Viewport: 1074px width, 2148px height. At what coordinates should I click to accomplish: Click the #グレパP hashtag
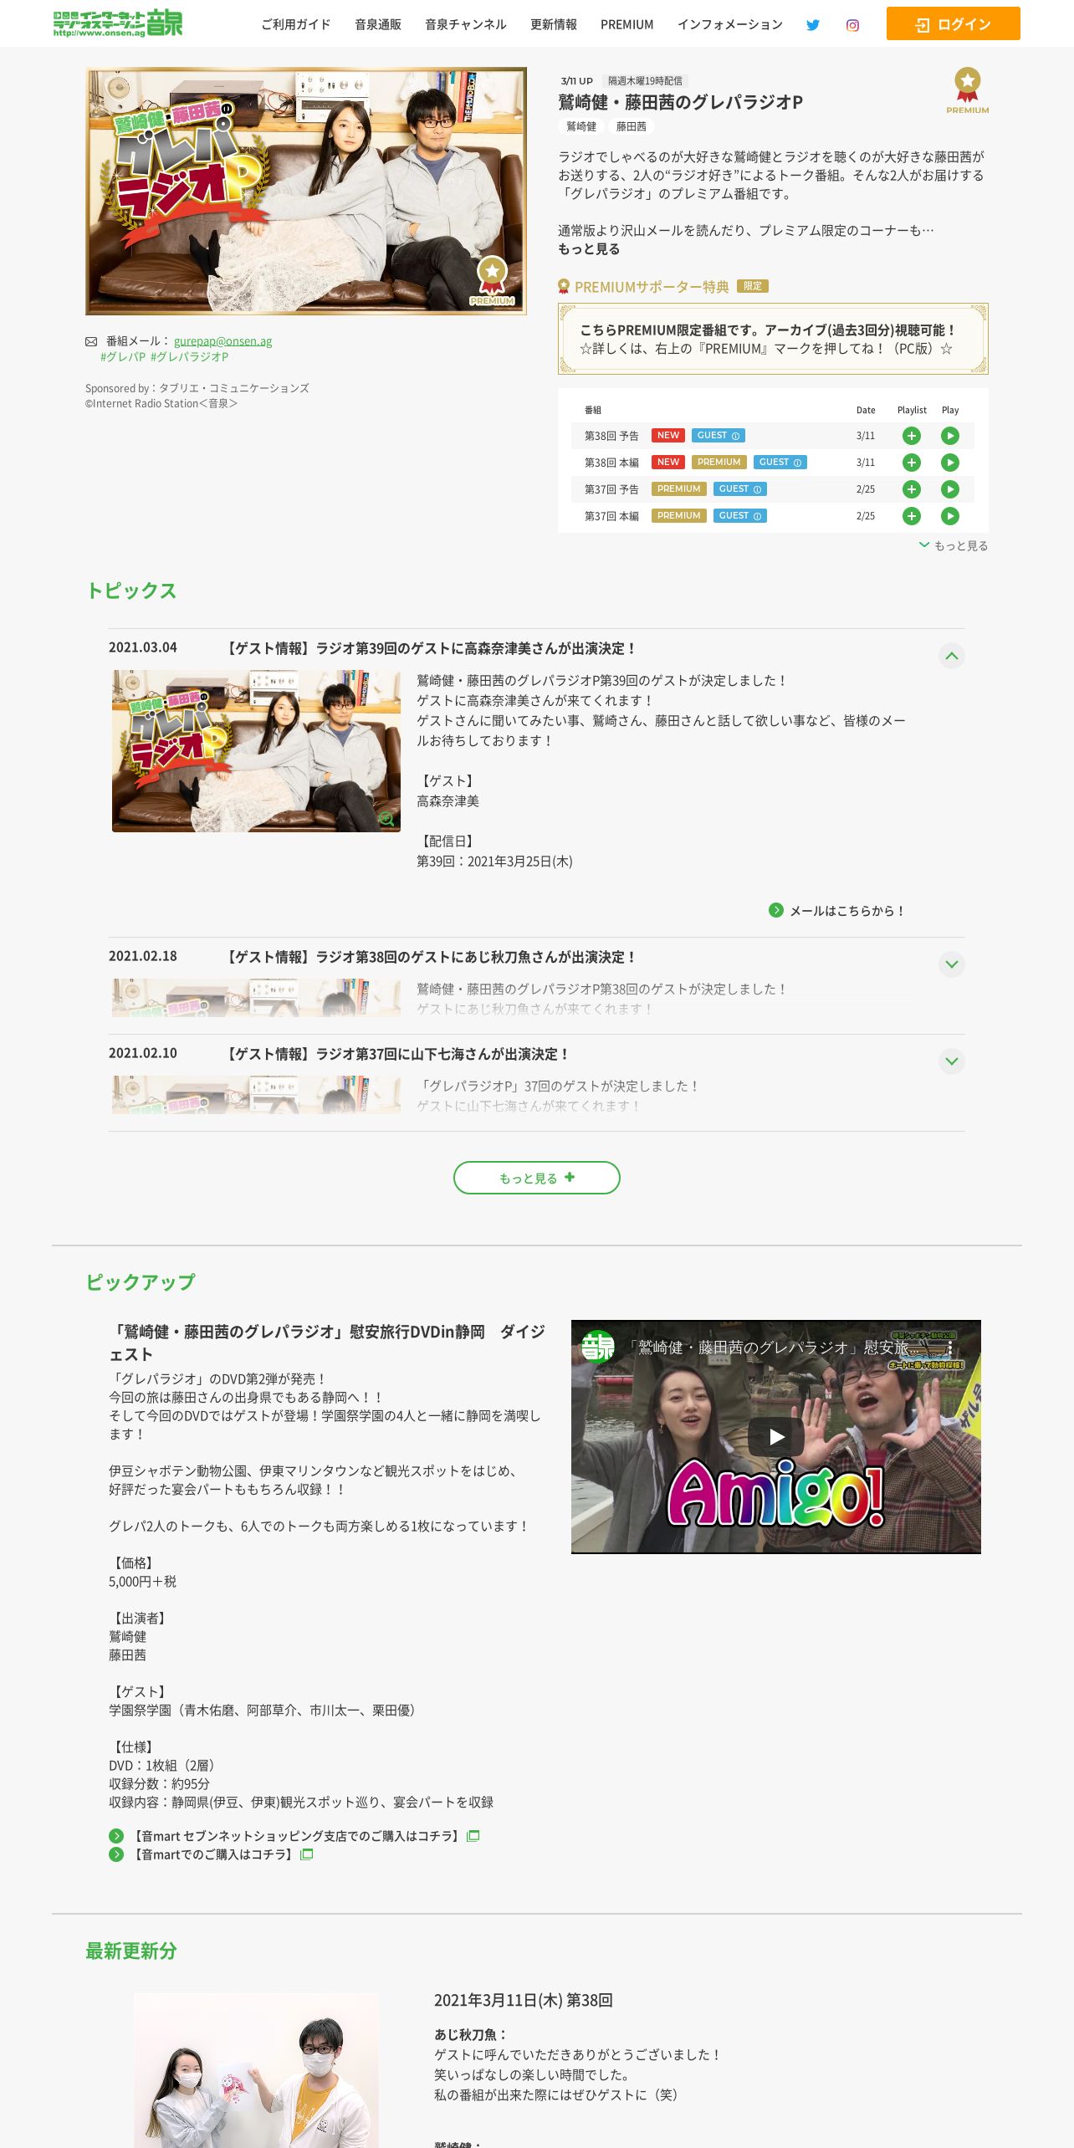[123, 357]
